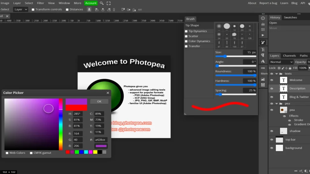This screenshot has height=174, width=310.
Task: Collapse the texts folder arrow
Action: coord(277,74)
